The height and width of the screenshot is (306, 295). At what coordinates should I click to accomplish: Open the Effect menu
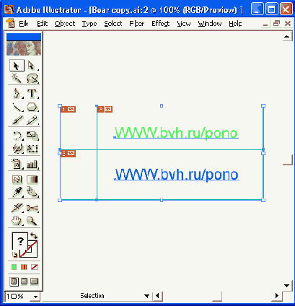(x=160, y=24)
